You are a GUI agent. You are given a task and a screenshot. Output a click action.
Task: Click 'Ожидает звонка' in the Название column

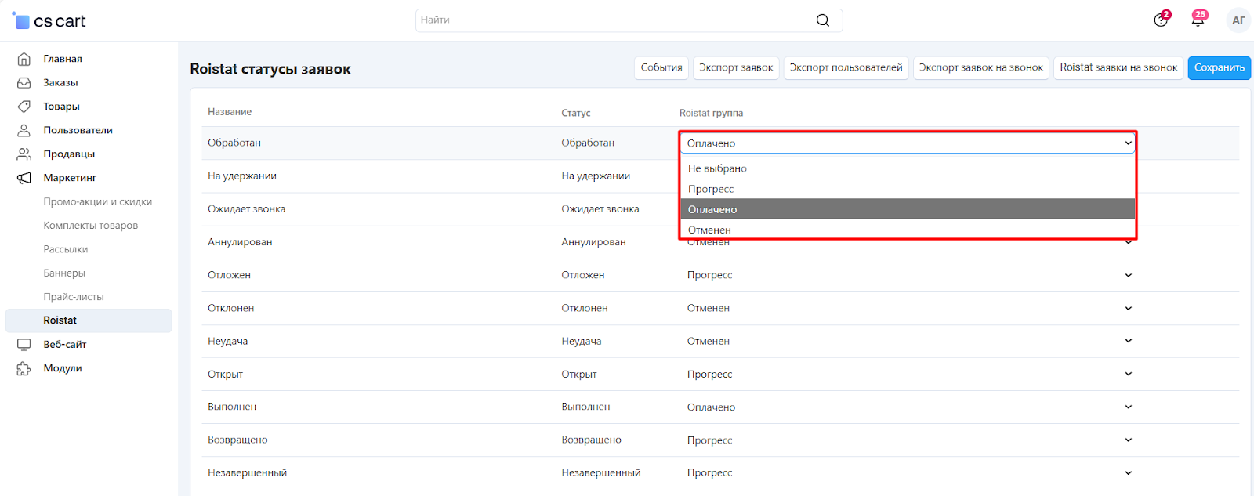pos(247,209)
